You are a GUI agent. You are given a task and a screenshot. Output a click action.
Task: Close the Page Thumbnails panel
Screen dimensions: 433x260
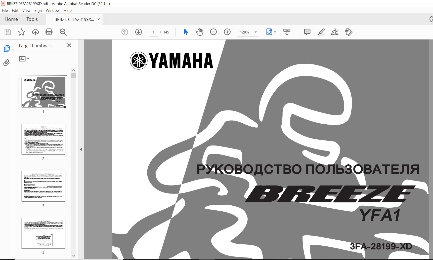(69, 45)
